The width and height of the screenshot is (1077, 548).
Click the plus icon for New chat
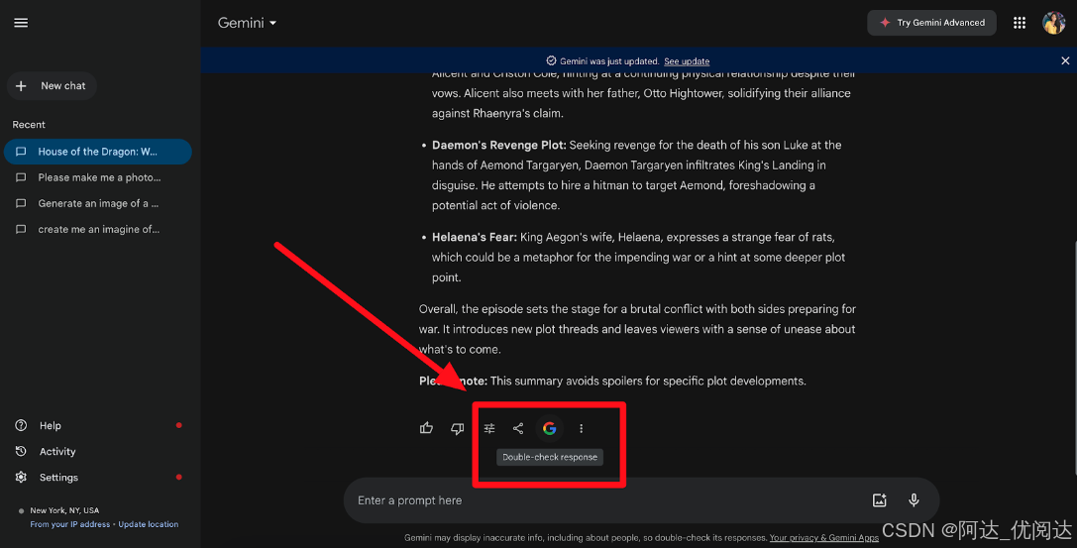pos(21,86)
